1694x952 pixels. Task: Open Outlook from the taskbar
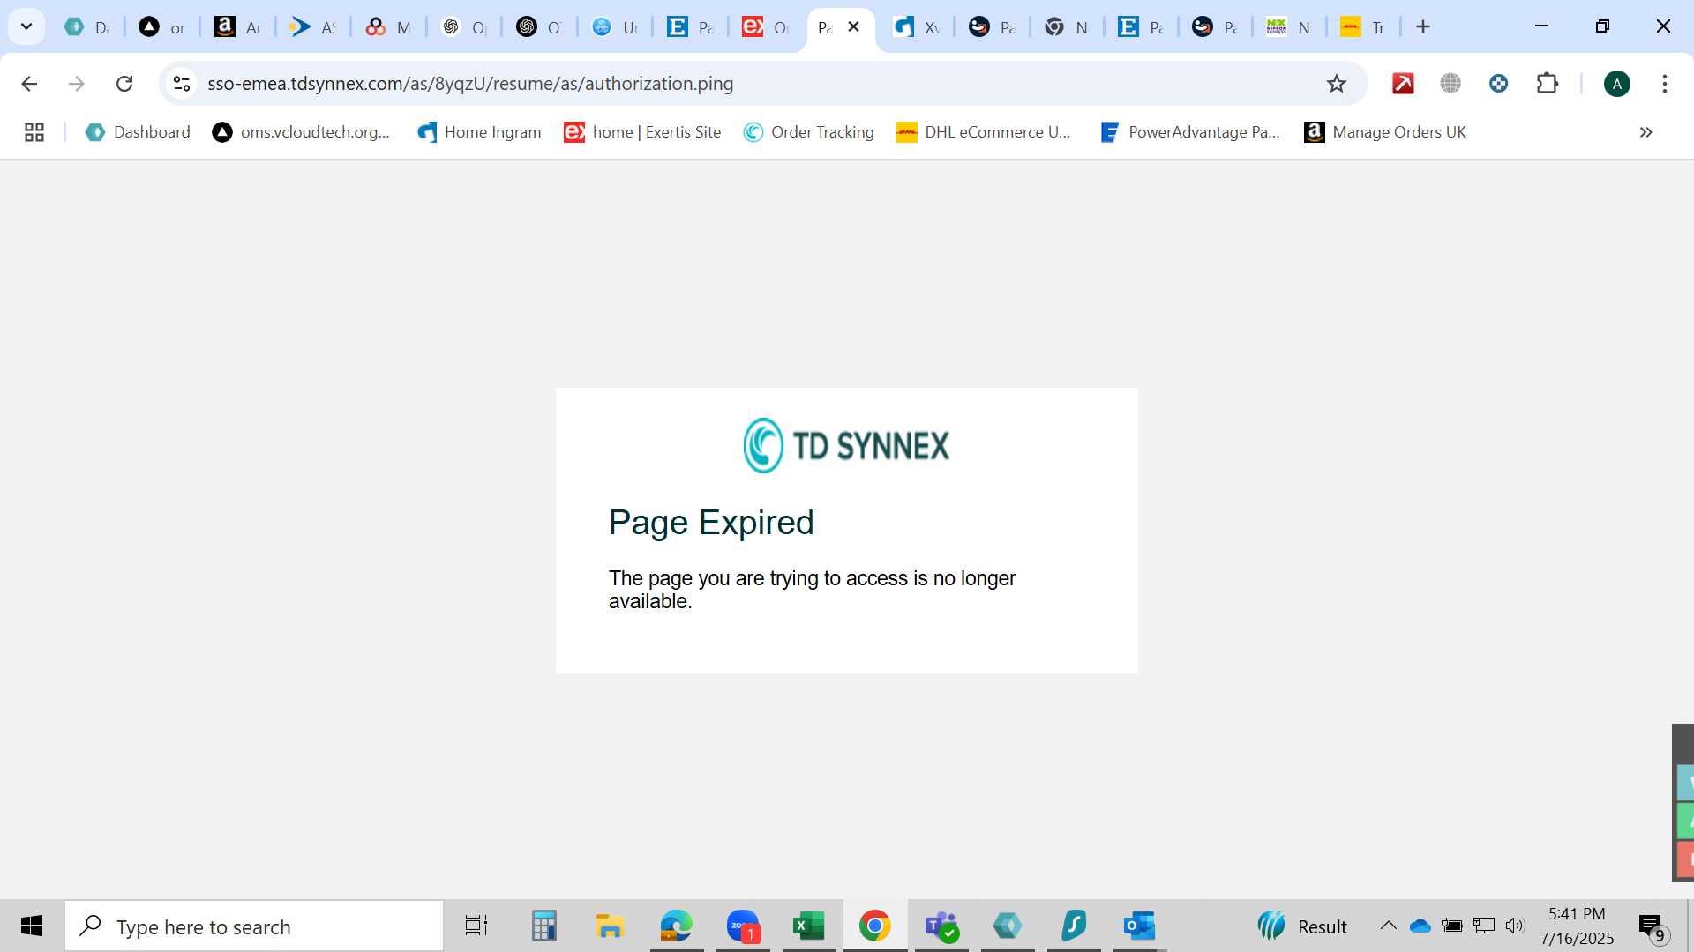[x=1140, y=926]
